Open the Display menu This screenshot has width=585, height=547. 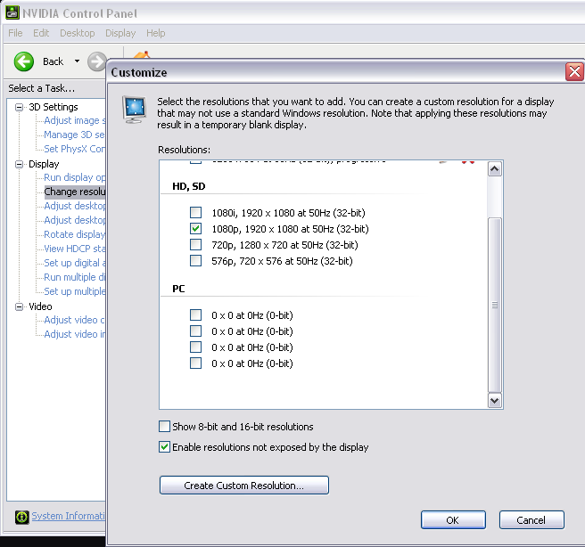coord(120,33)
